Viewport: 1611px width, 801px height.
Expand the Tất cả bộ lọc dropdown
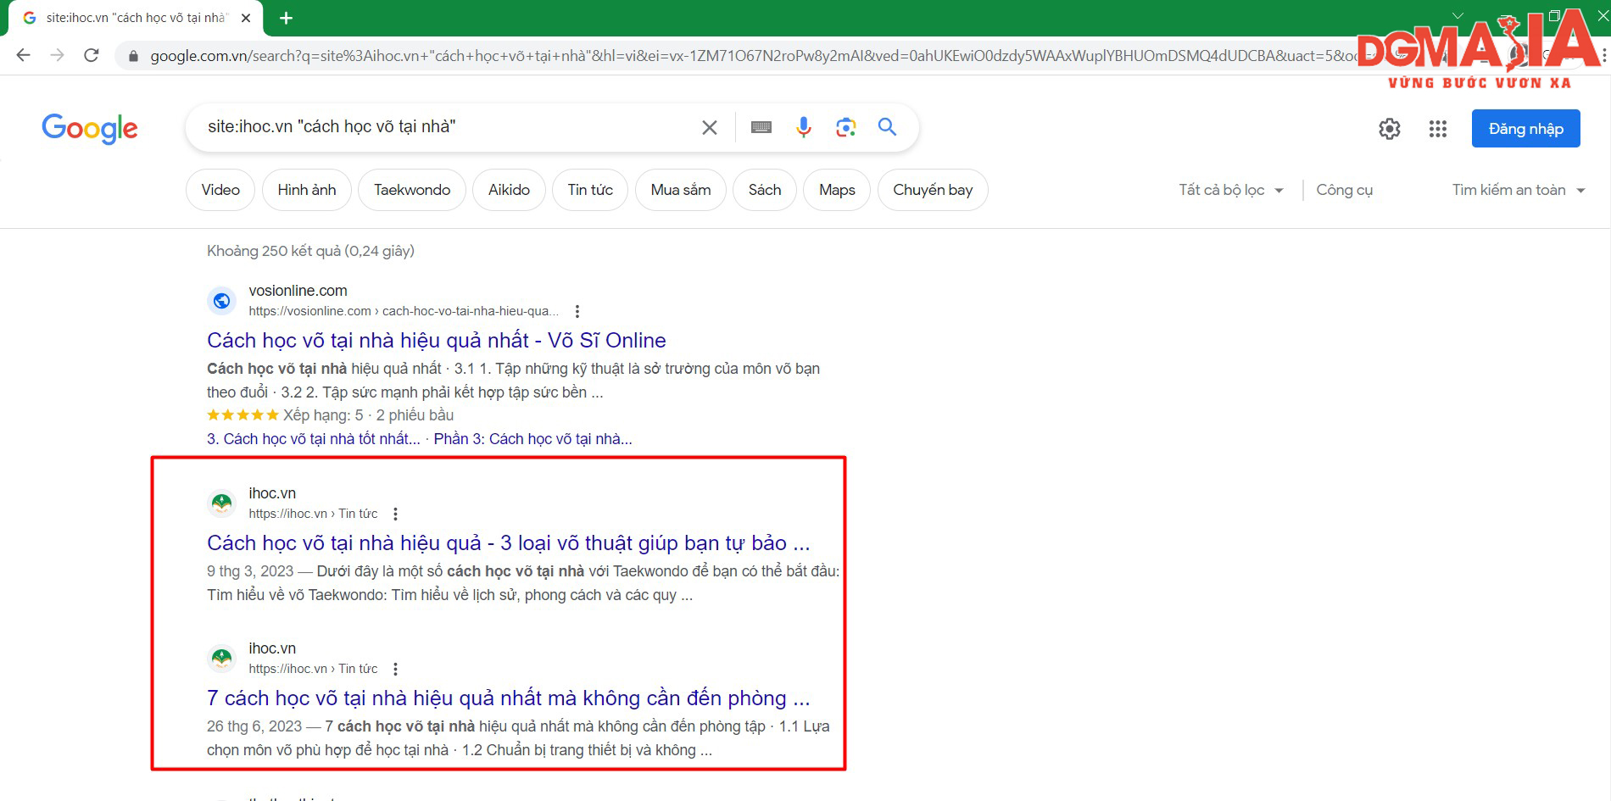[x=1231, y=190]
